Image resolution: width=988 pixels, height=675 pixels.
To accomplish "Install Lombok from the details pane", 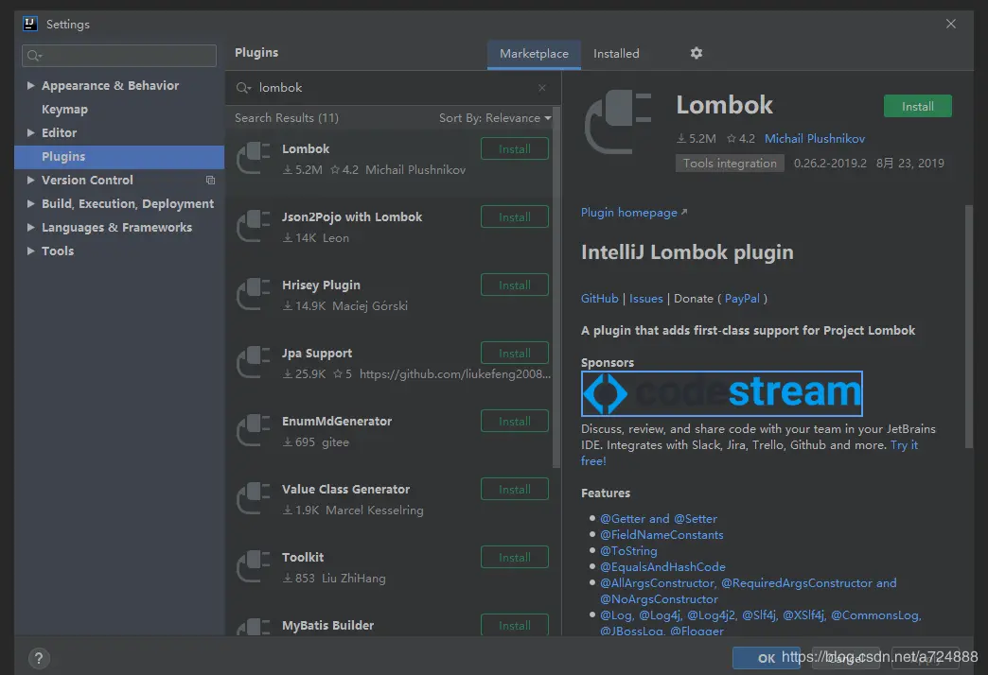I will (x=917, y=107).
